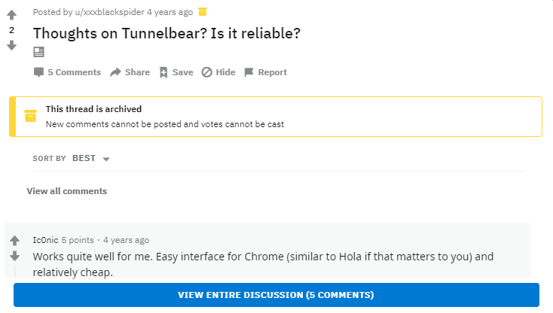Open u/xxxblackspider's profile

(110, 12)
